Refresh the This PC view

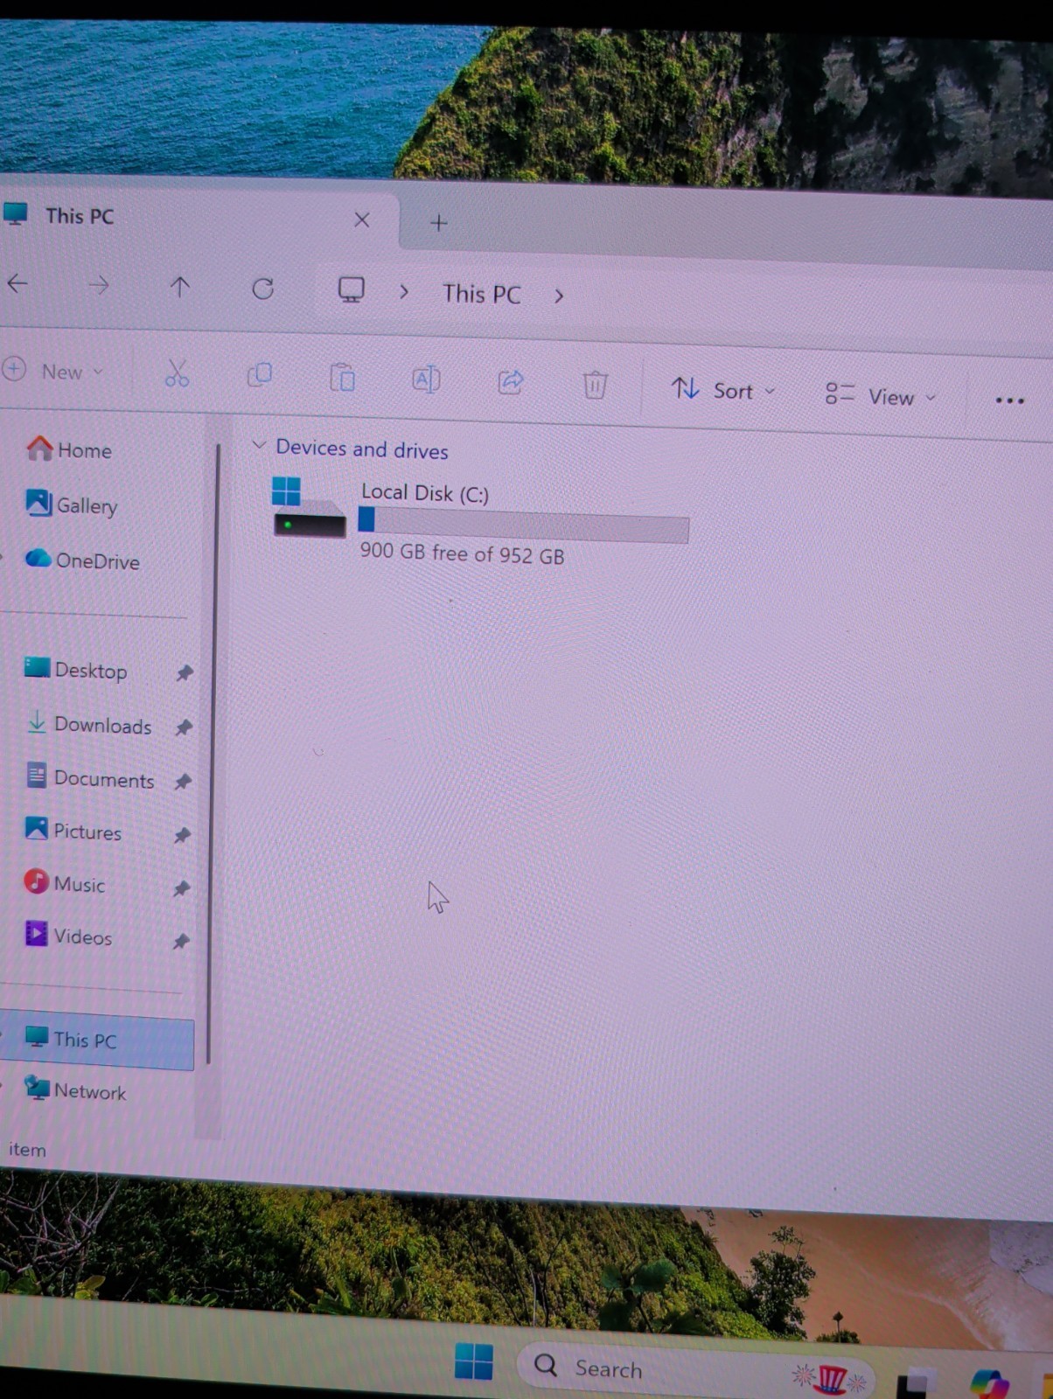pyautogui.click(x=262, y=288)
